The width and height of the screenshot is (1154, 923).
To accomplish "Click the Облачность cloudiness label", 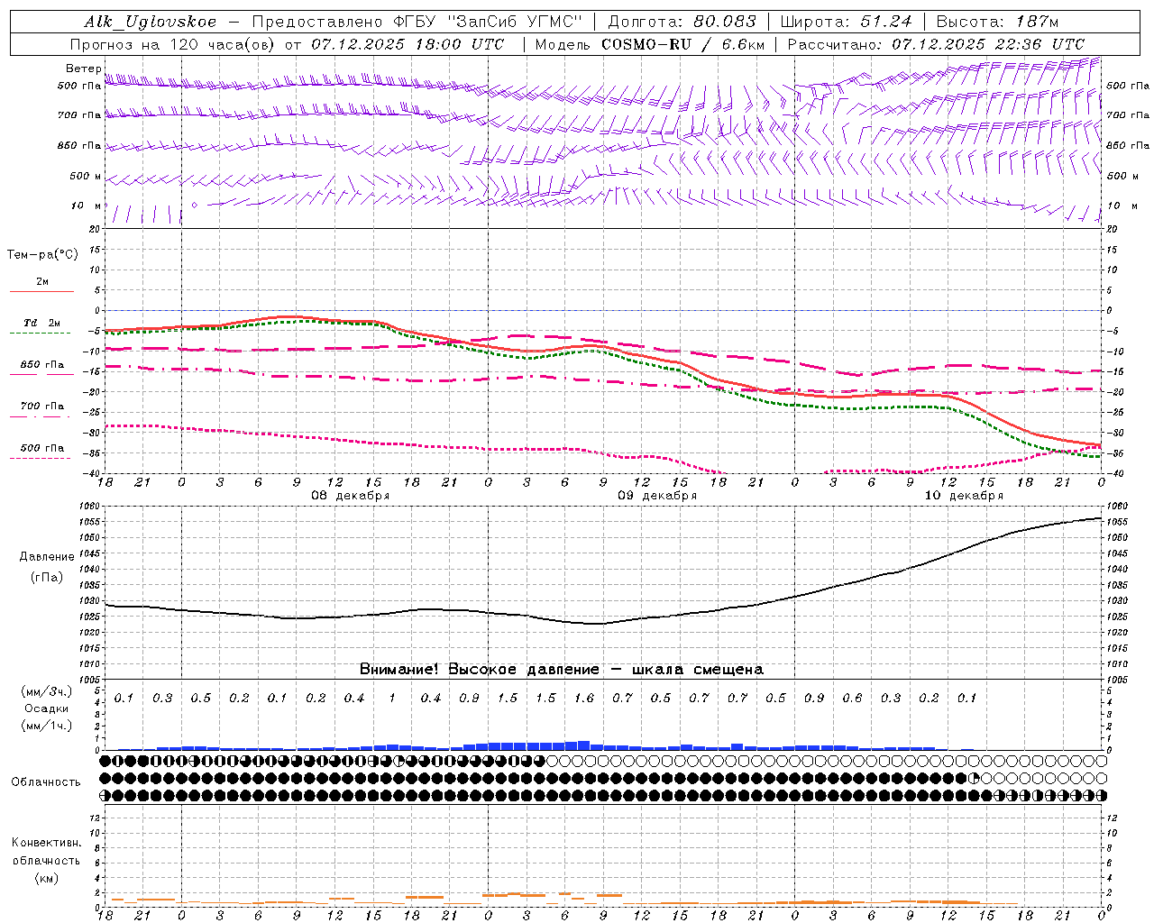I will click(46, 781).
